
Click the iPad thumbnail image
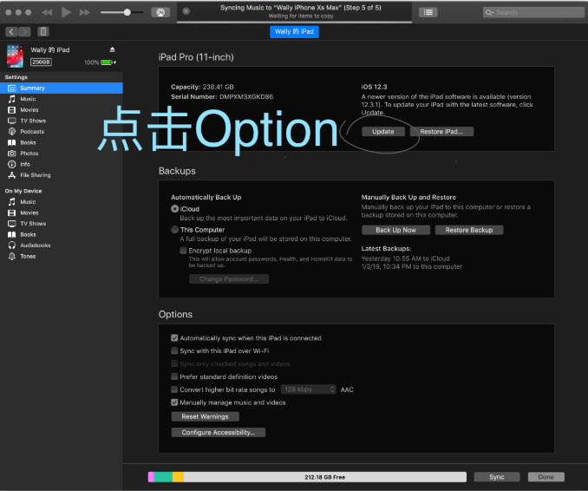(x=16, y=56)
